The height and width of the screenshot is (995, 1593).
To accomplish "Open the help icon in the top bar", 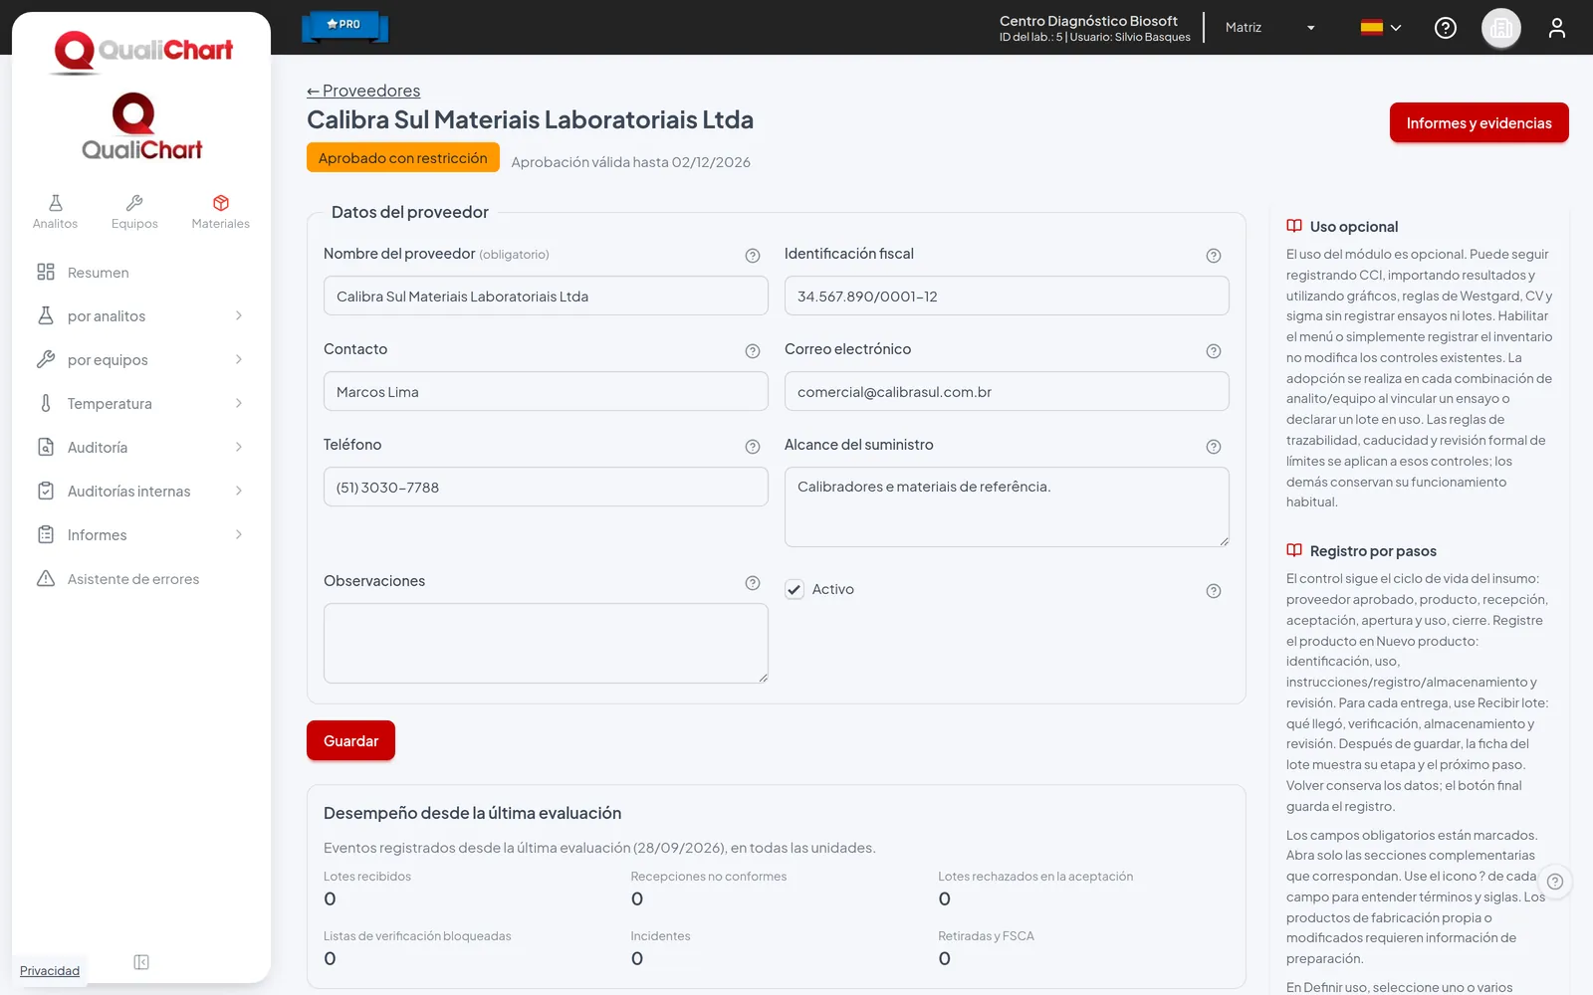I will pyautogui.click(x=1446, y=28).
